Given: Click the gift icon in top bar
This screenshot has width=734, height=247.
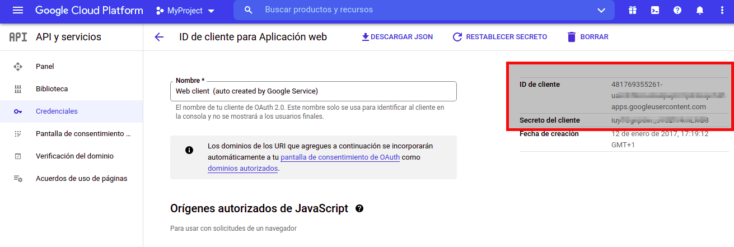Looking at the screenshot, I should tap(632, 11).
